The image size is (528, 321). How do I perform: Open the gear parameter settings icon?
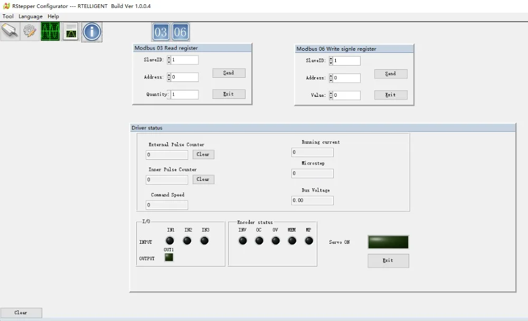tap(30, 32)
